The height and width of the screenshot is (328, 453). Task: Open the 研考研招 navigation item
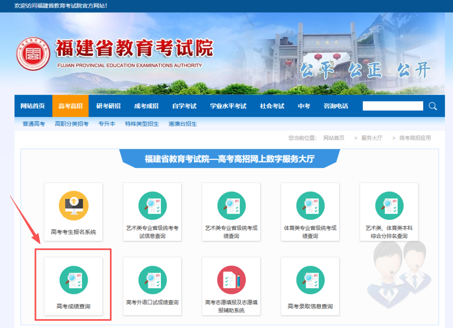coord(108,106)
